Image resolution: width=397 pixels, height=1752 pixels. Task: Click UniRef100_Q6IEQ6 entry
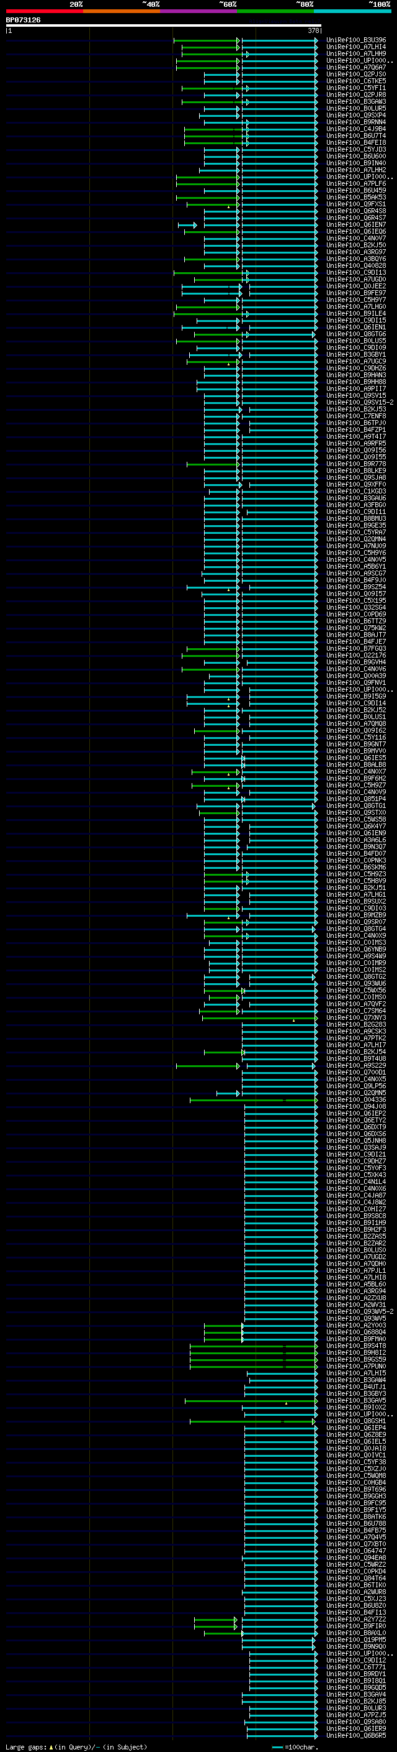[356, 231]
